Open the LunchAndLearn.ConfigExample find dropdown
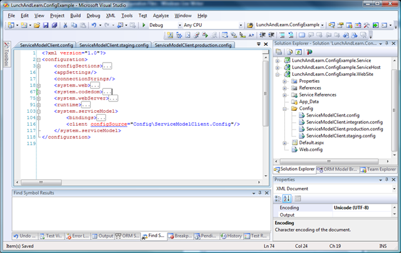This screenshot has height=253, width=401. pos(322,25)
